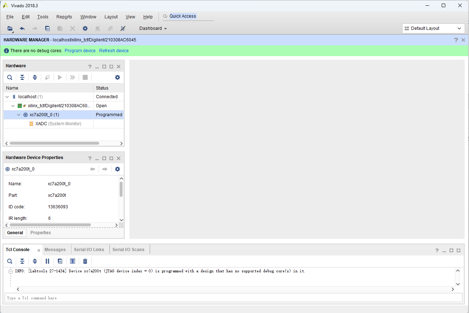Toggle column selection mode in Tcl Console
The width and height of the screenshot is (469, 313).
pos(73,261)
